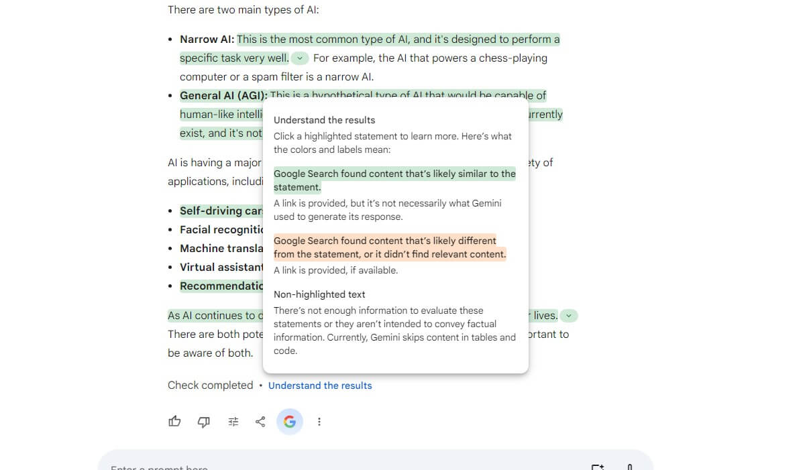Open the modify response tune icon
The image size is (805, 470).
click(233, 422)
